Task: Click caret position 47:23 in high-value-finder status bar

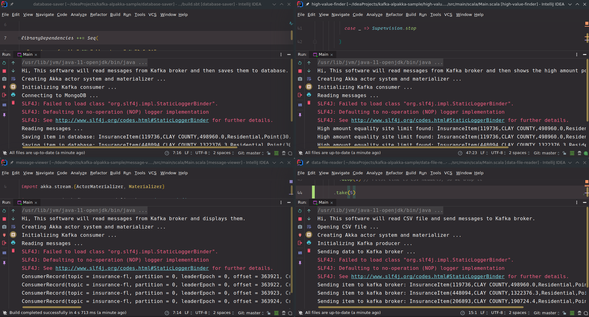Action: pyautogui.click(x=471, y=153)
